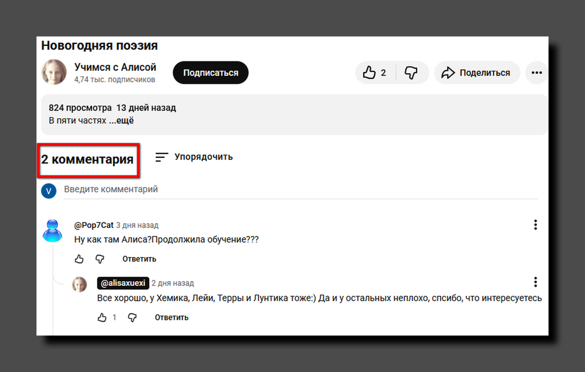The image size is (585, 372).
Task: Click the blue @Pop7Cat user avatar
Action: tap(52, 231)
